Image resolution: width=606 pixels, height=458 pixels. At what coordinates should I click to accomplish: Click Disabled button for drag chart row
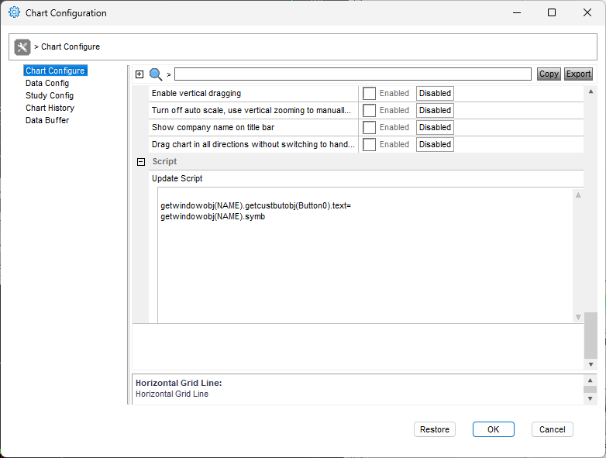(x=435, y=145)
